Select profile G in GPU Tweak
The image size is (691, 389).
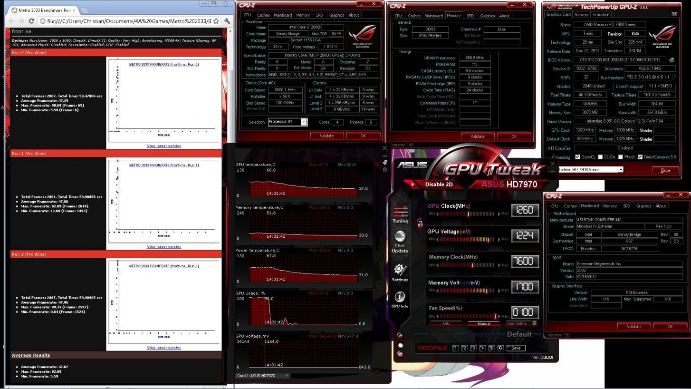coord(500,348)
